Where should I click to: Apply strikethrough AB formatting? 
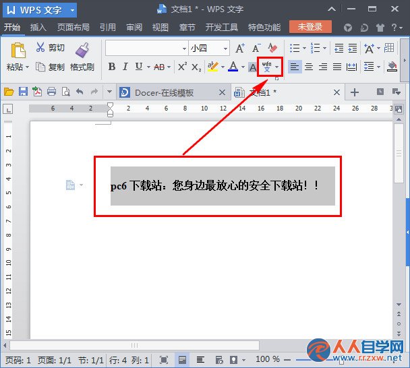click(159, 67)
